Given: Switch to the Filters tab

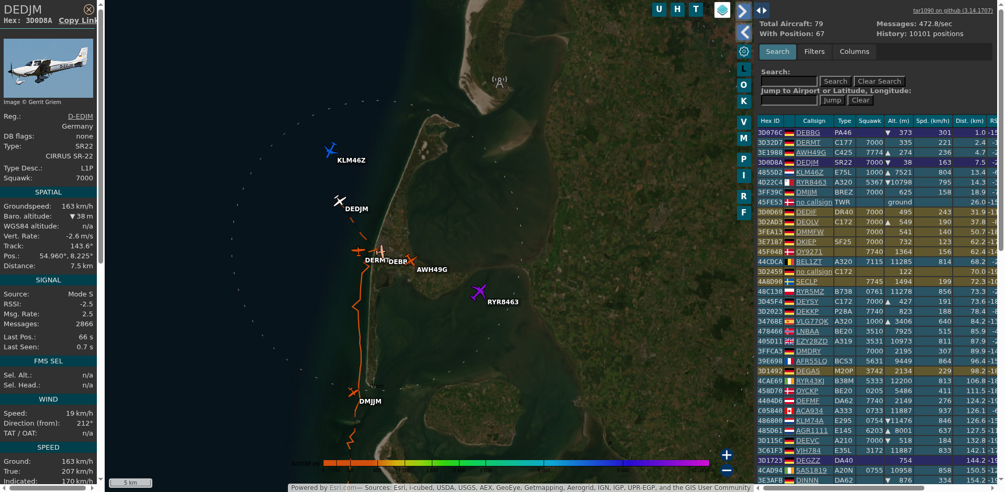Looking at the screenshot, I should click(814, 52).
